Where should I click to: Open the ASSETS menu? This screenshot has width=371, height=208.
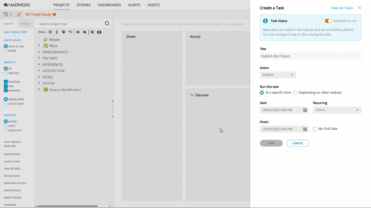click(154, 5)
